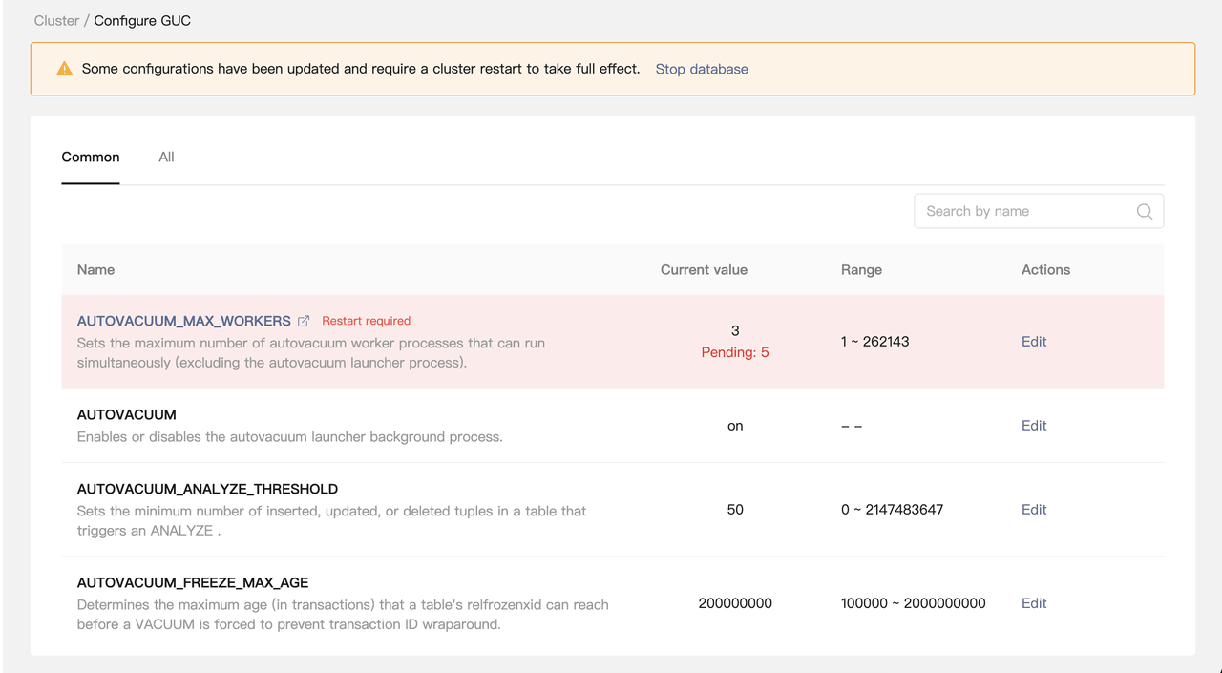The image size is (1222, 673).
Task: Click the Configure GUC breadcrumb text
Action: tap(142, 21)
